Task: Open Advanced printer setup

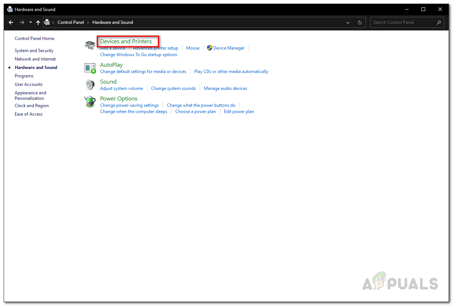Action: pyautogui.click(x=155, y=48)
